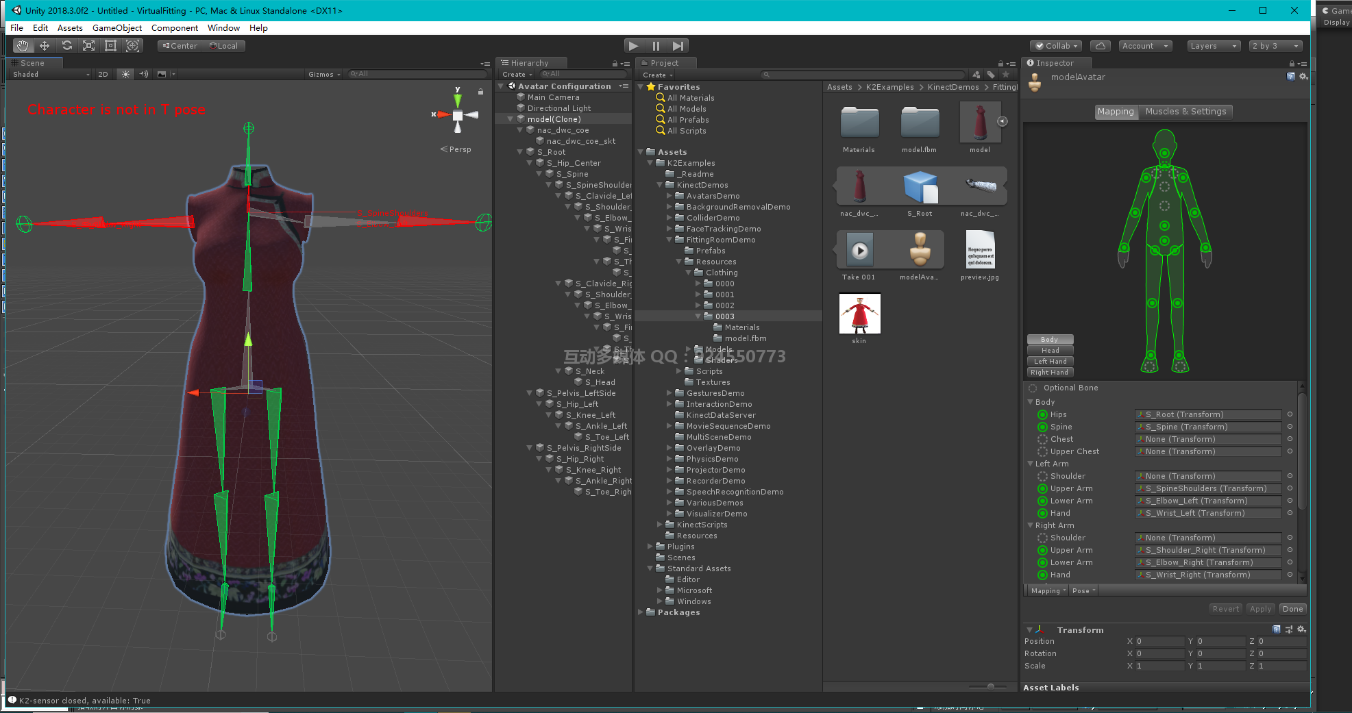
Task: Select the Scale tool
Action: [88, 46]
